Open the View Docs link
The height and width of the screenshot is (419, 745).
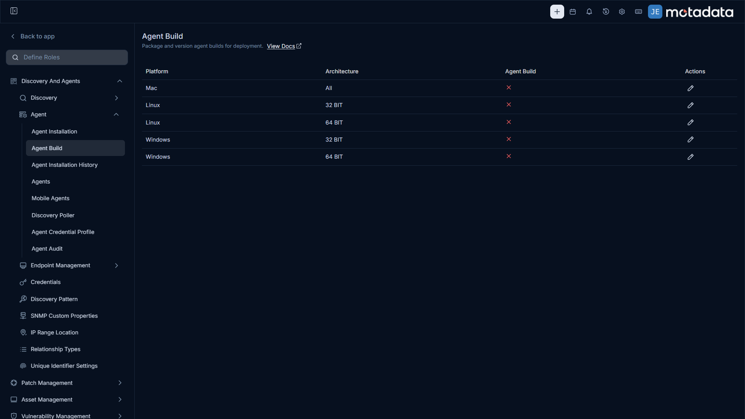click(x=284, y=46)
